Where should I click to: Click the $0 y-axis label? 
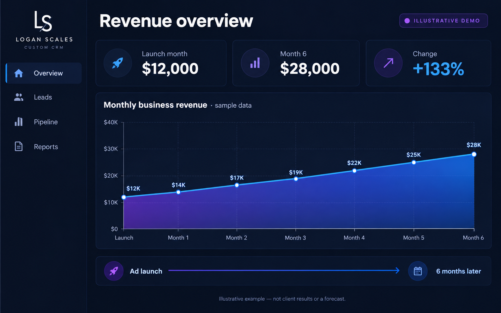pos(114,229)
